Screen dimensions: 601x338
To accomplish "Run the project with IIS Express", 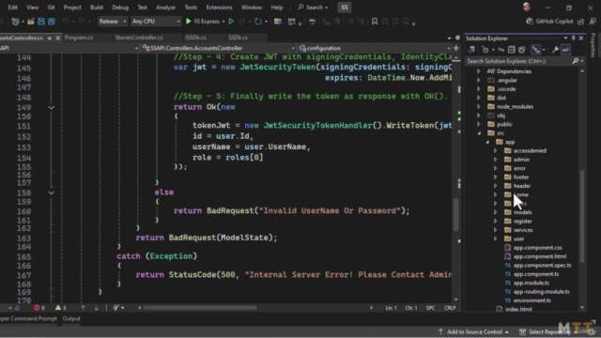I will pyautogui.click(x=203, y=22).
